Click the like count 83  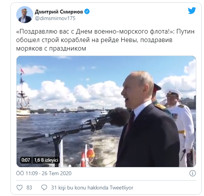(x=29, y=188)
